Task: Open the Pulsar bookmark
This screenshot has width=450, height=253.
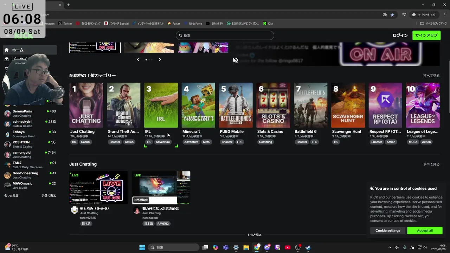Action: pos(174,24)
